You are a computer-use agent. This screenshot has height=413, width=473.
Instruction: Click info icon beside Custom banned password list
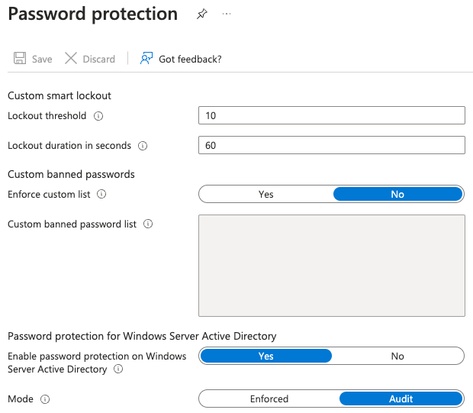coord(148,224)
